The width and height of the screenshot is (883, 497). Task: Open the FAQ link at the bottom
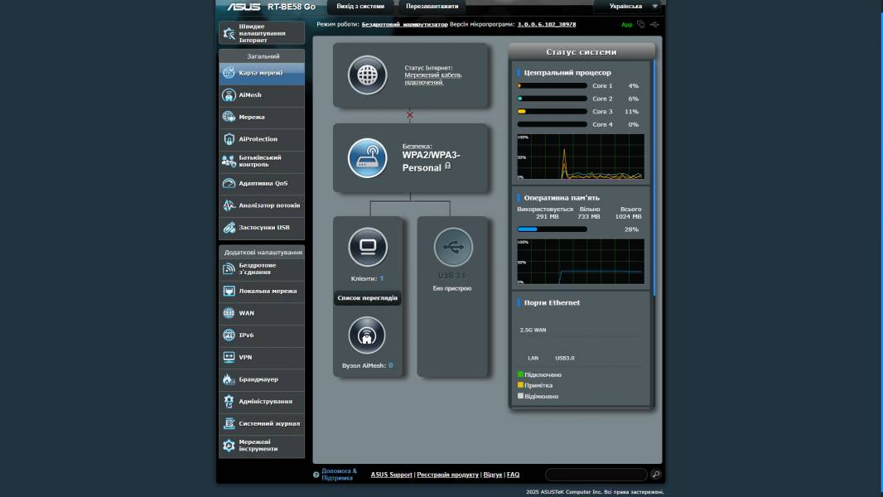pyautogui.click(x=512, y=474)
